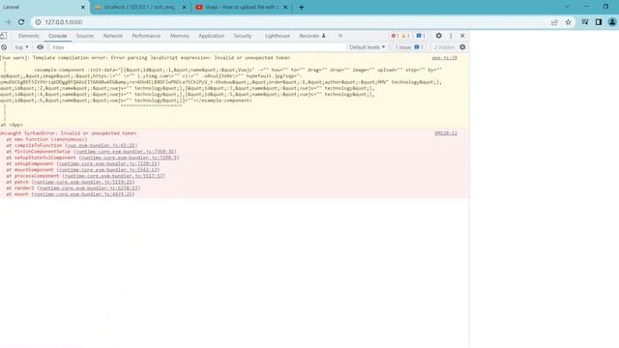Bookmark this page with the star icon
Viewport: 619px width, 348px height.
tap(568, 22)
